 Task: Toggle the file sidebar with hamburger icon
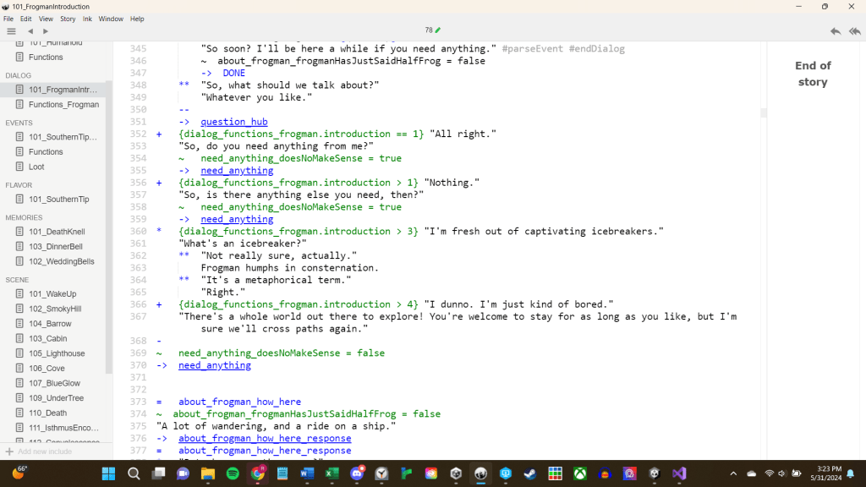point(11,31)
